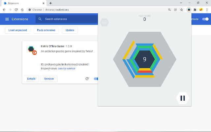The width and height of the screenshot is (211, 132).
Task: Open Chrome's three-dot menu
Action: click(207, 10)
